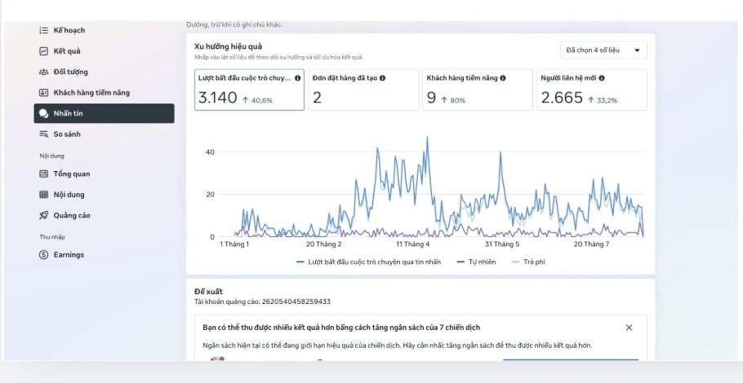Click the Quảng cáo rocket icon
This screenshot has width=743, height=383.
point(43,215)
